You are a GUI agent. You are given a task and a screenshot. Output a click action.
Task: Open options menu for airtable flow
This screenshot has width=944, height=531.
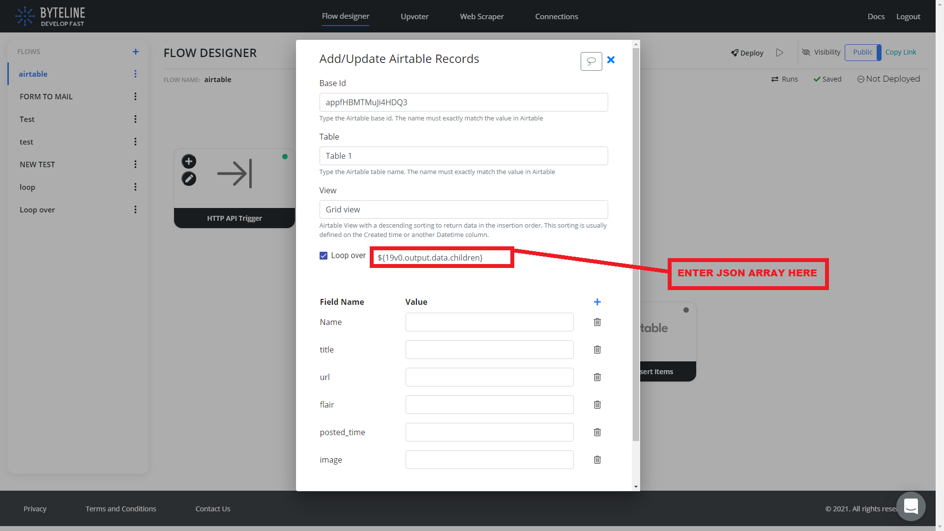[x=135, y=74]
